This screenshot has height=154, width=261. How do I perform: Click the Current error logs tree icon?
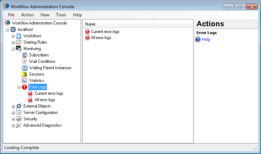30,93
